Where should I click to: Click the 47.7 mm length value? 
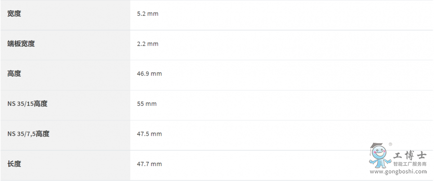coord(149,164)
